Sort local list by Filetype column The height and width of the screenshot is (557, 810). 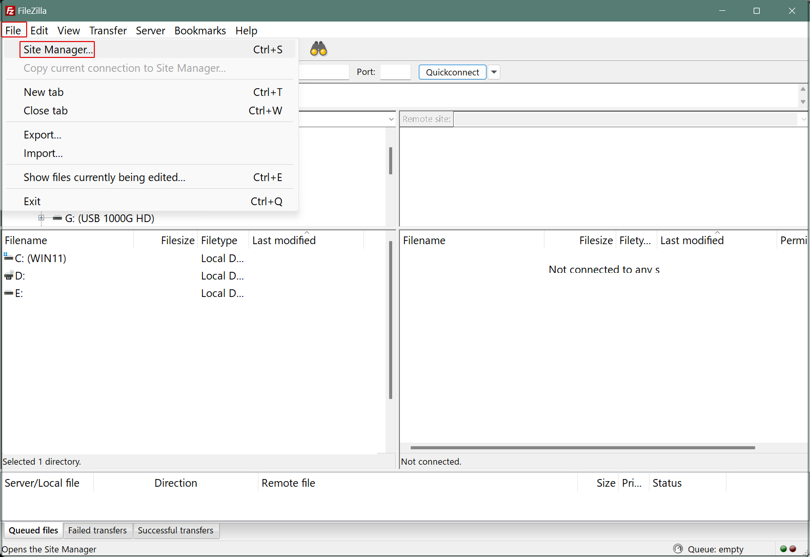point(223,241)
